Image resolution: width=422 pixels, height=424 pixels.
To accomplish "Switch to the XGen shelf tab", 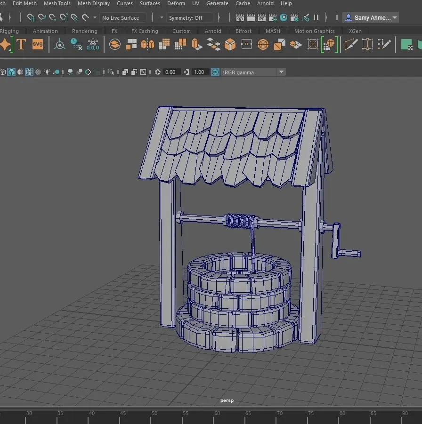I will [355, 31].
